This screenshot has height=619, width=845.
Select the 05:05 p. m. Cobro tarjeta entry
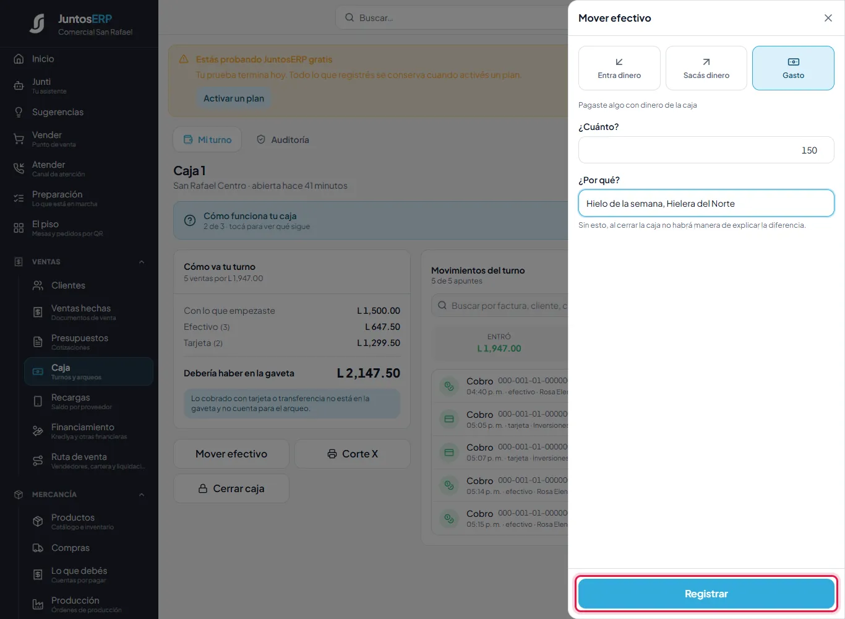[500, 419]
